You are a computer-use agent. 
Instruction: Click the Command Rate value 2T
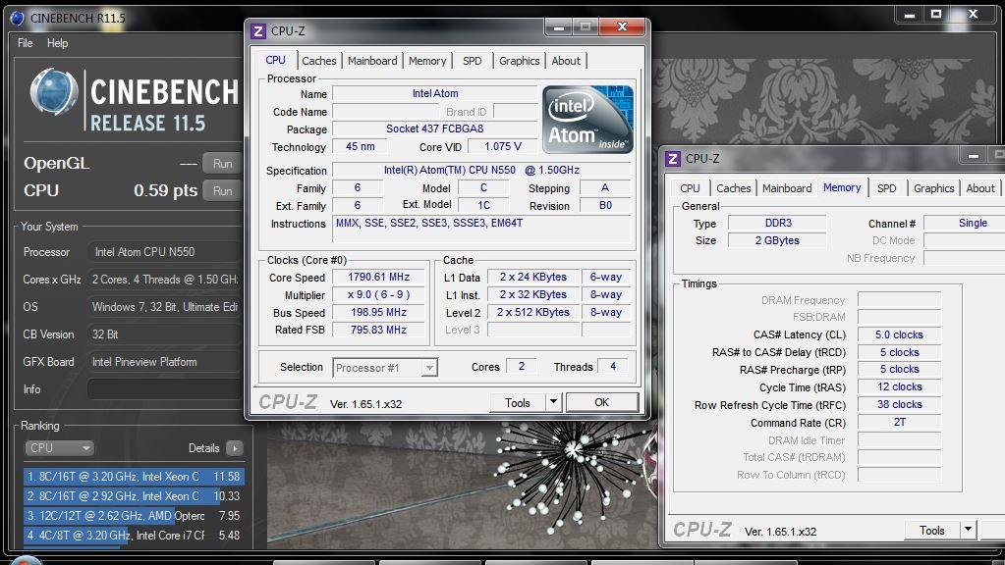point(899,423)
